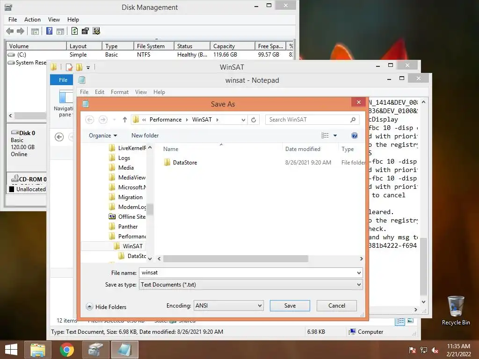The image size is (479, 359).
Task: Open File Explorer from taskbar
Action: click(x=37, y=350)
